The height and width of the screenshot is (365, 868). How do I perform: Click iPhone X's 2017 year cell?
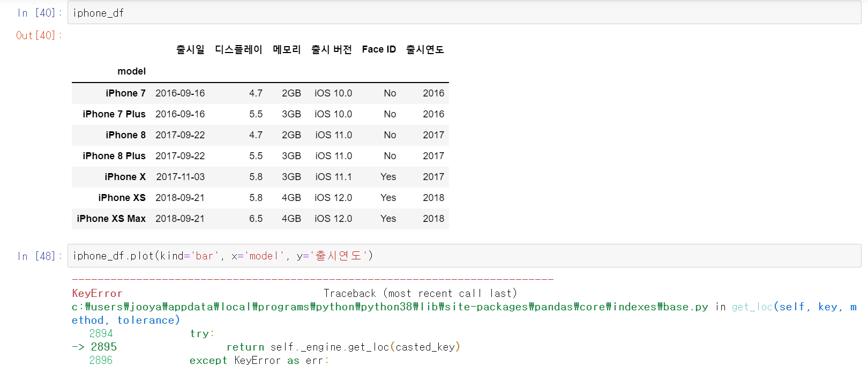tap(433, 177)
